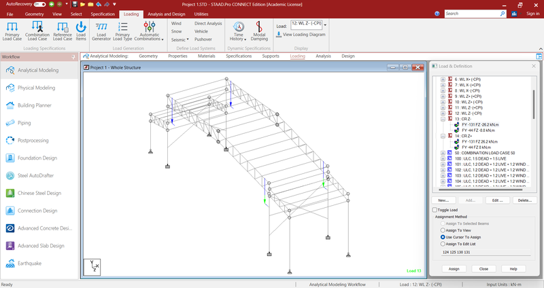The image size is (544, 288).
Task: Click the redo arrow in title bar
Action: point(106,5)
